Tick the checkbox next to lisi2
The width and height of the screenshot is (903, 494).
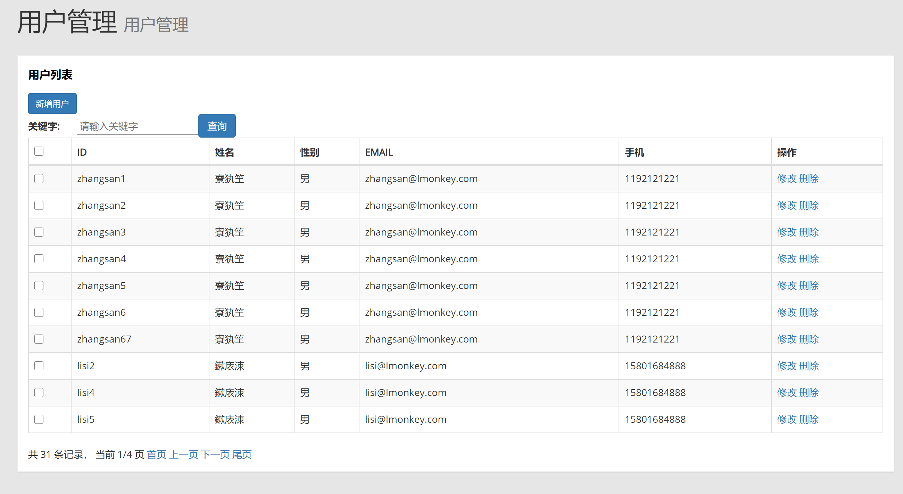click(39, 366)
